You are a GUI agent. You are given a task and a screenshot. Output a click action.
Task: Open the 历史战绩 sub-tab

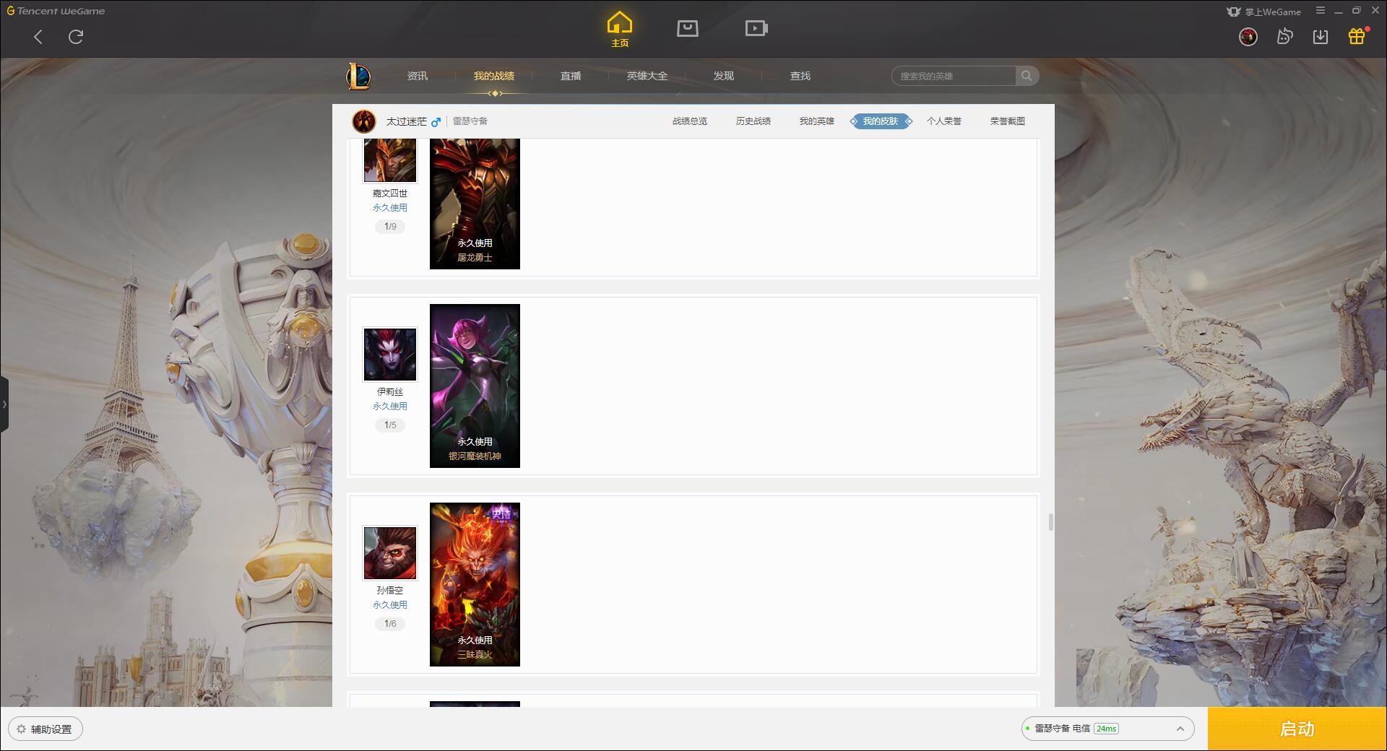pos(753,121)
